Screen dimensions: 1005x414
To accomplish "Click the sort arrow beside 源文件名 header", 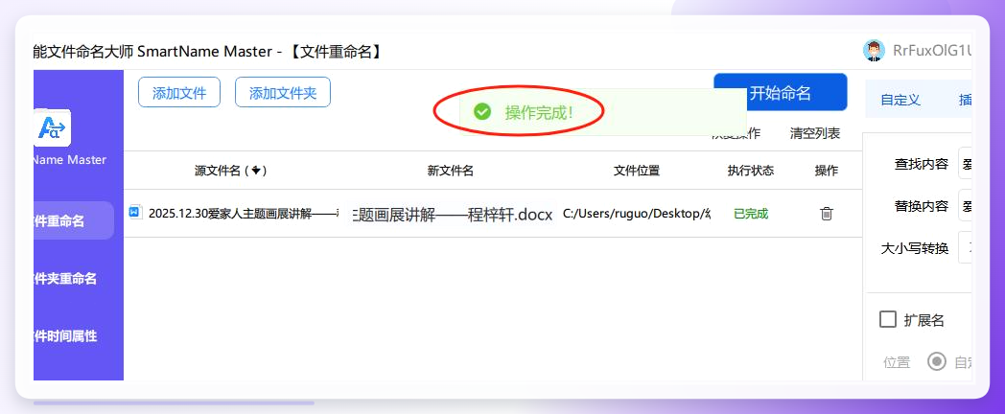I will [x=256, y=171].
